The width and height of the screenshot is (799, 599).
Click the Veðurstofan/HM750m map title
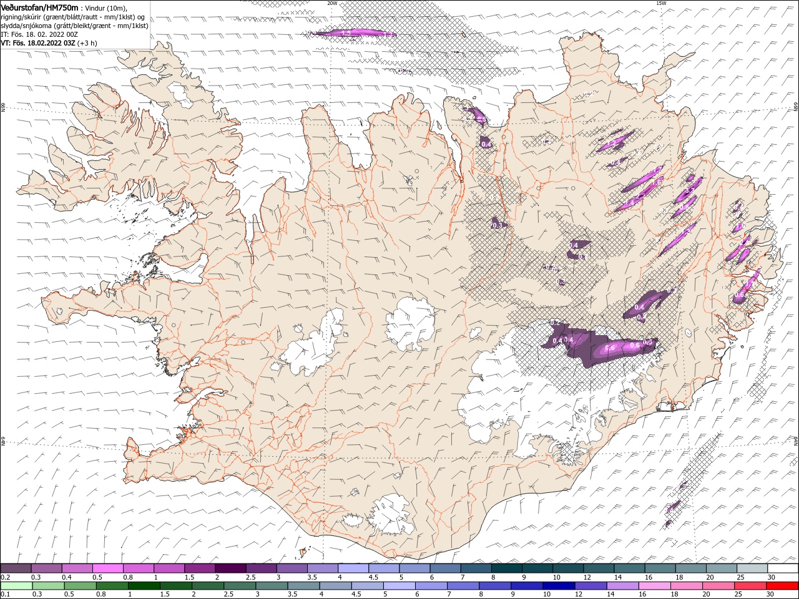pos(39,7)
